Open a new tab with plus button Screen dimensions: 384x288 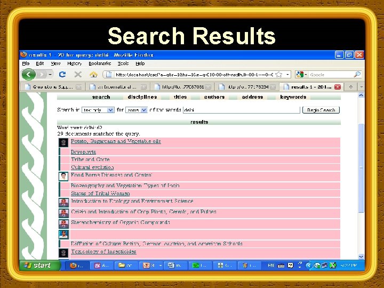pyautogui.click(x=351, y=87)
